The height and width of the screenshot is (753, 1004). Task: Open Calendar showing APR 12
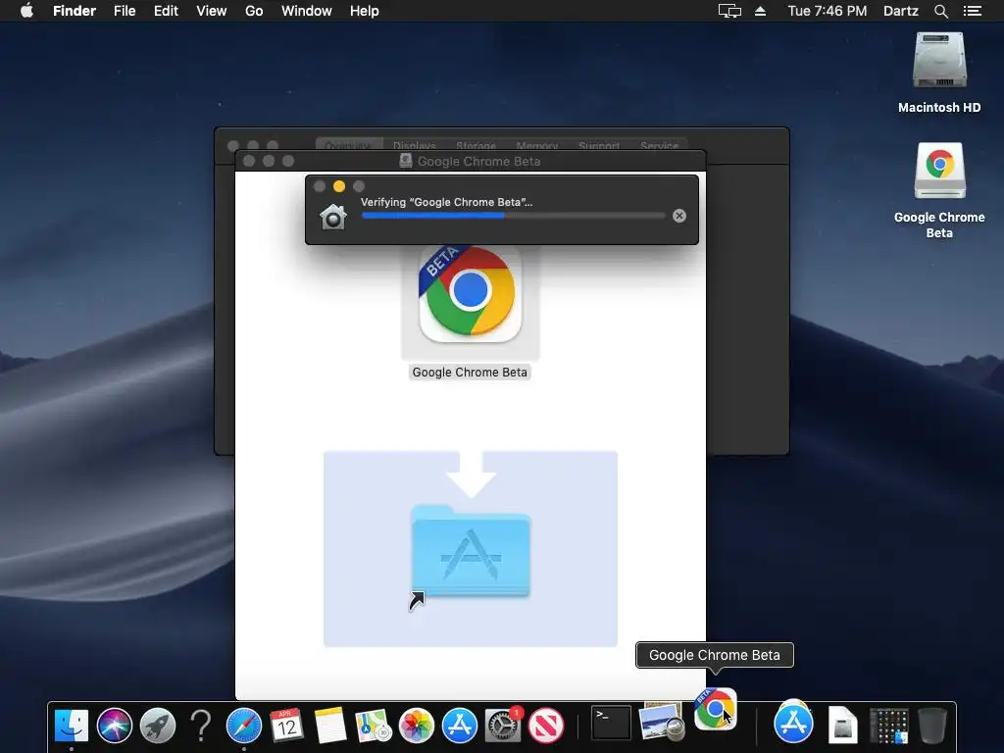point(287,727)
